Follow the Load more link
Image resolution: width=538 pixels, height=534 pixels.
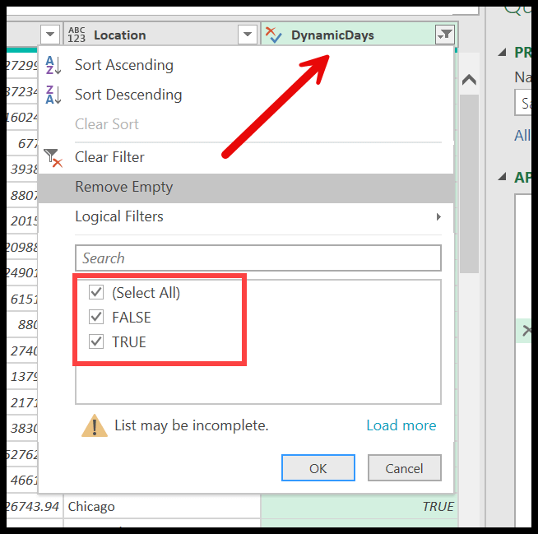[x=401, y=425]
